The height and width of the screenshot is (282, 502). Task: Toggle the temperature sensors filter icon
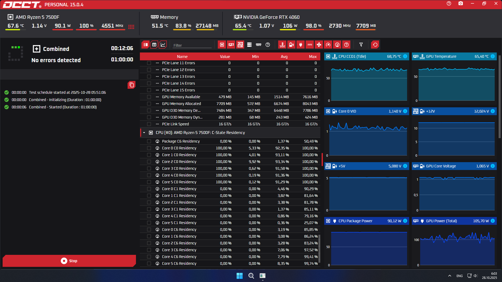(282, 45)
